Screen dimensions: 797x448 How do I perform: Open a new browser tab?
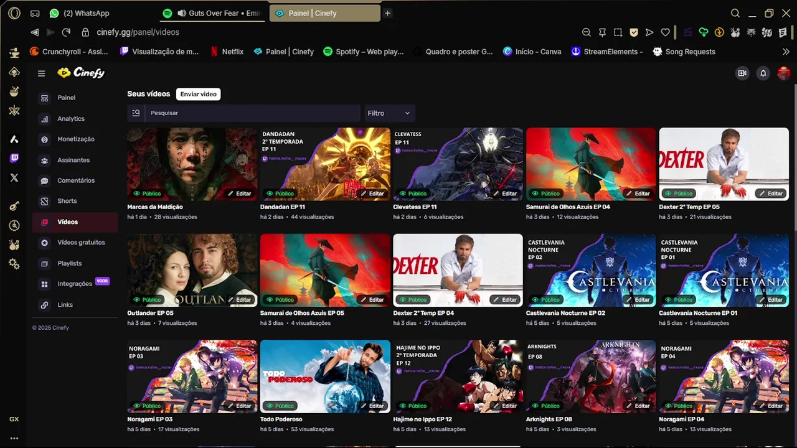coord(387,13)
